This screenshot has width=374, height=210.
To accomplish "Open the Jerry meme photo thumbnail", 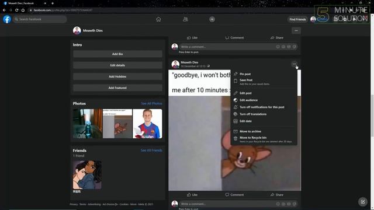I will pos(117,124).
